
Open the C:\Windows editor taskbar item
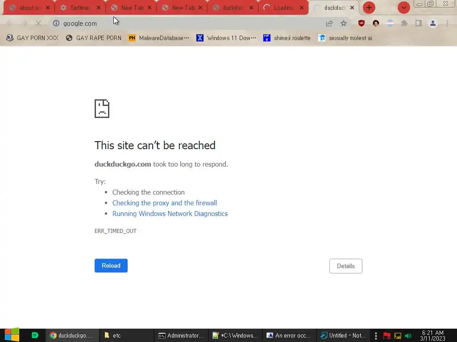tap(235, 335)
